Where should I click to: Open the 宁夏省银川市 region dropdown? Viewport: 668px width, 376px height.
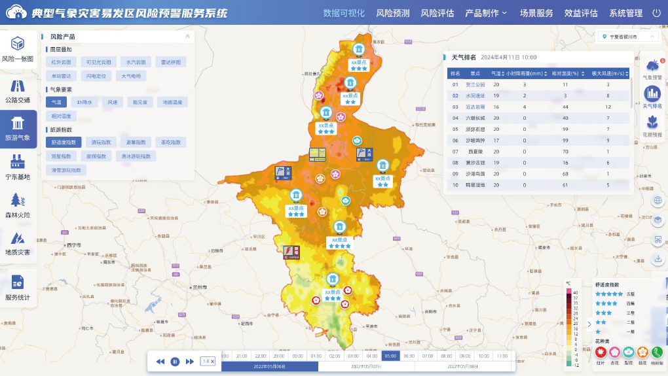[x=628, y=37]
